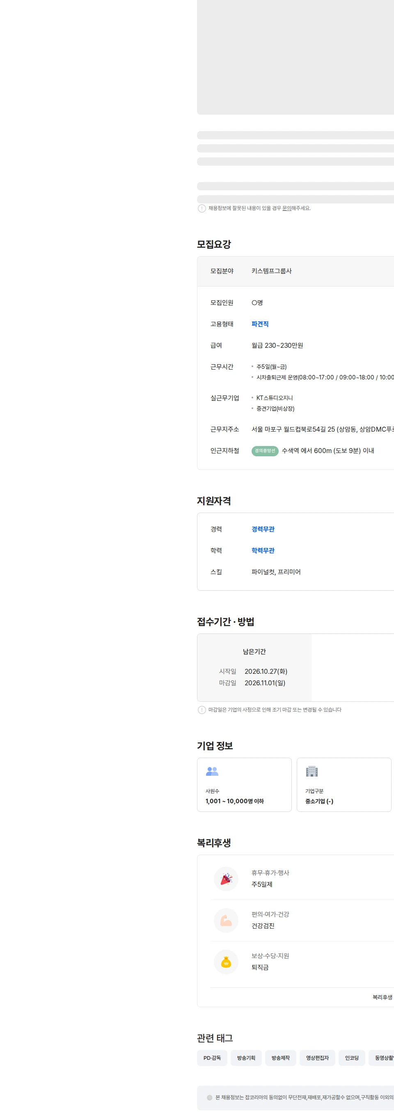Click the 주5일(월~금) work days text
The image size is (394, 1119).
271,367
